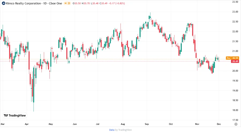Image resolution: width=241 pixels, height=133 pixels.
Task: Click the May date axis label
Action: (x=51, y=124)
